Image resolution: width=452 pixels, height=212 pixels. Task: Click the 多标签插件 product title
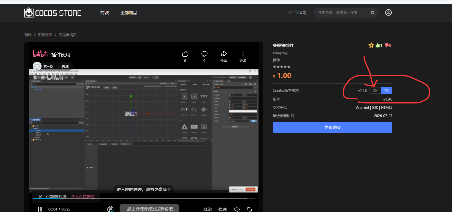[x=283, y=45]
